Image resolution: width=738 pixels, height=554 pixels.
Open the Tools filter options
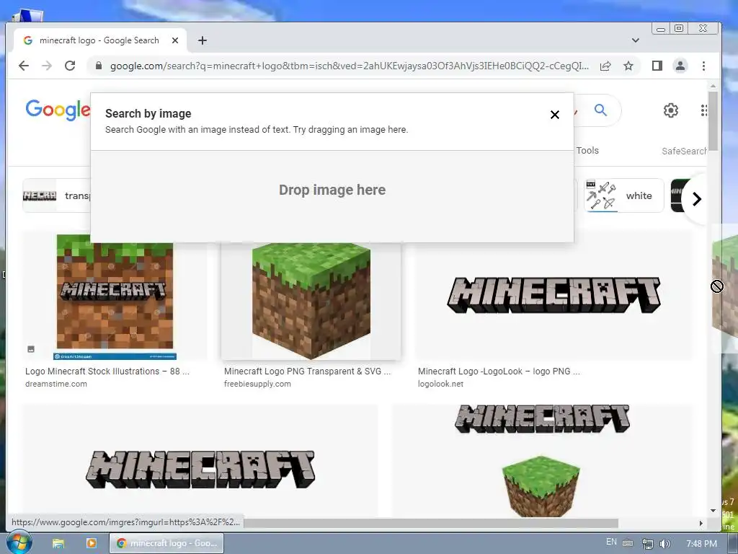587,151
